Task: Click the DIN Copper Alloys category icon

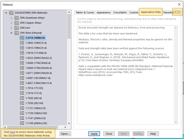Action: (x=17, y=23)
